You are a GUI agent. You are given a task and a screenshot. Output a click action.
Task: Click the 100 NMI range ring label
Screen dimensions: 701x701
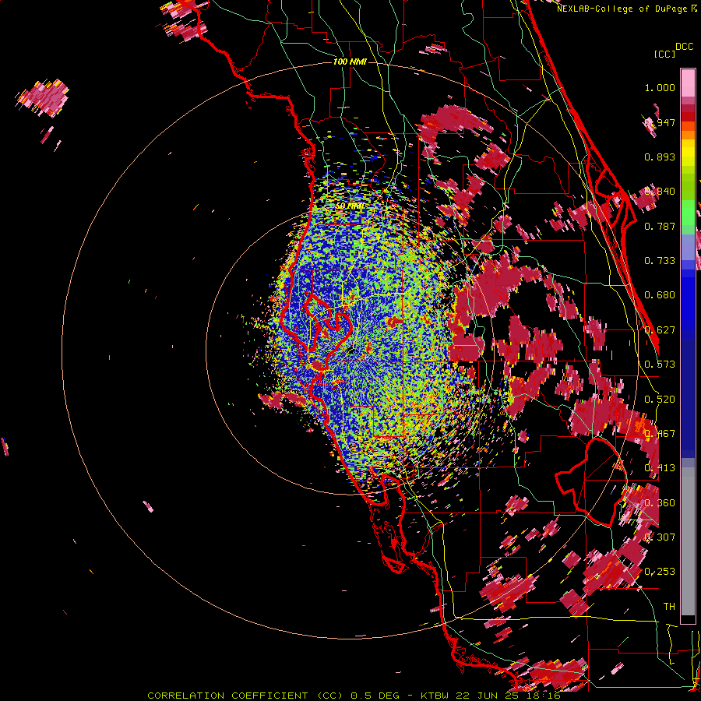click(x=350, y=62)
